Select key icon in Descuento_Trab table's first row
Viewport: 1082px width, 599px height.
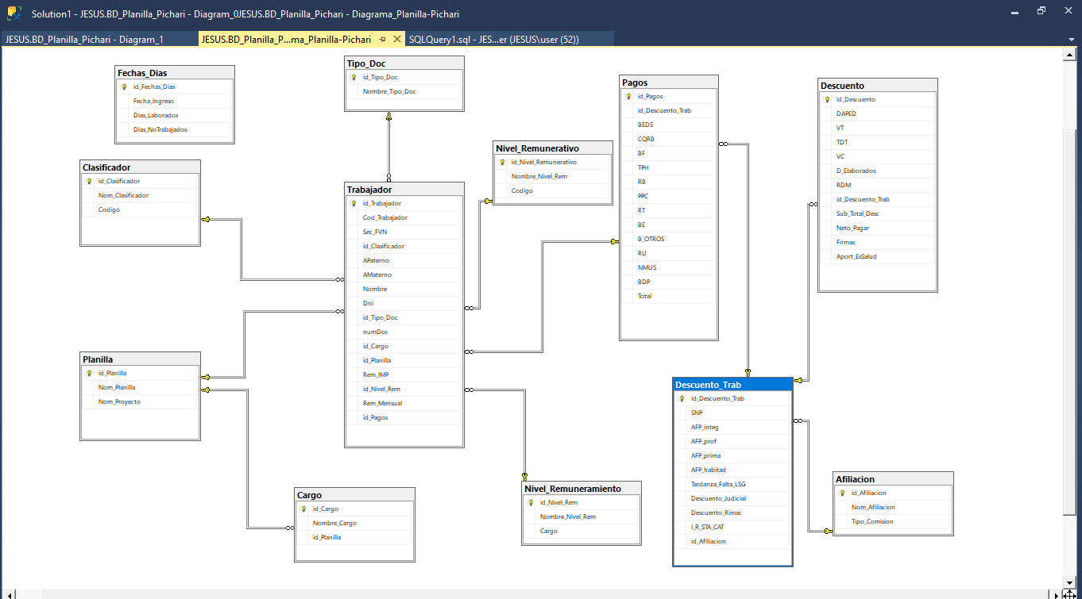pos(682,399)
